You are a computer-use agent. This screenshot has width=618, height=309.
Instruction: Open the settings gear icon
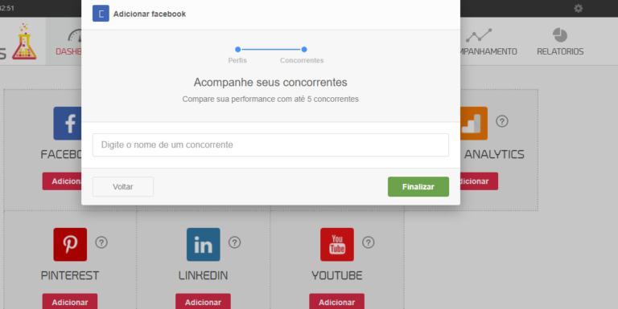click(579, 8)
